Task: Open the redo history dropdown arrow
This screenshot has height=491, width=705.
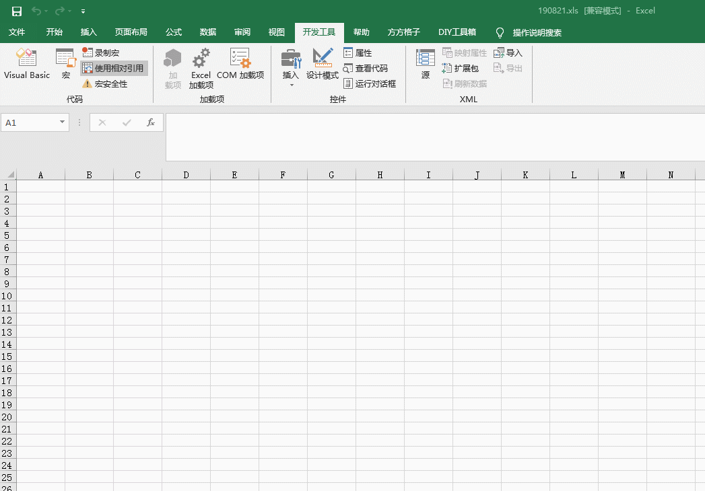Action: 69,11
